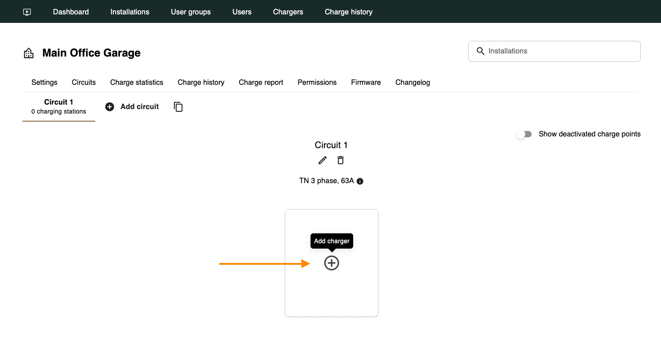This screenshot has width=661, height=337.
Task: Click the app logo icon in the navigation bar
Action: pyautogui.click(x=27, y=12)
